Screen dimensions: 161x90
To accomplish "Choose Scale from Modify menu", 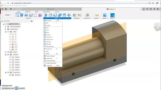I will pyautogui.click(x=53, y=32).
